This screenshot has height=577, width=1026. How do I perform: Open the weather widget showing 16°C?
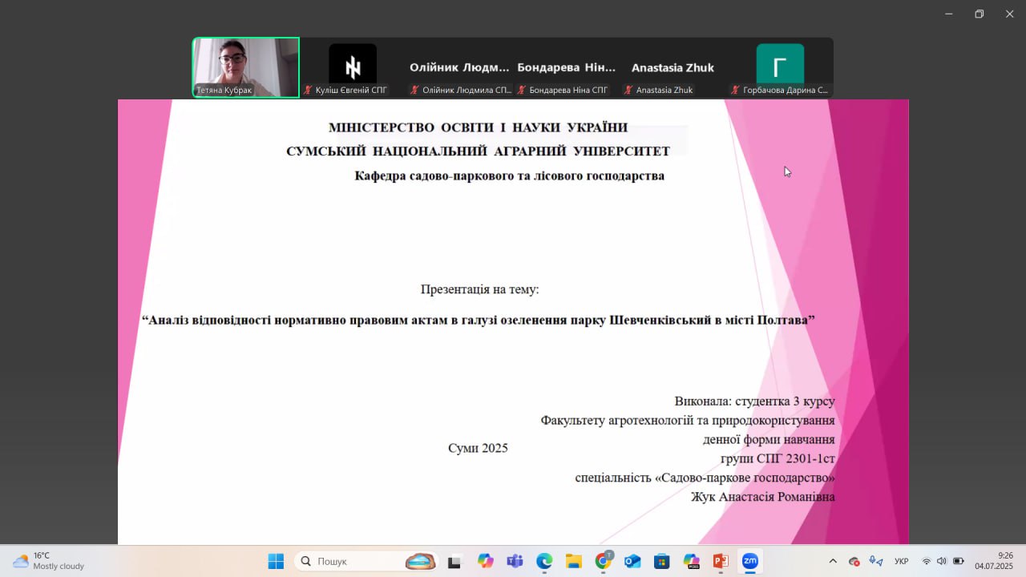[x=48, y=561]
